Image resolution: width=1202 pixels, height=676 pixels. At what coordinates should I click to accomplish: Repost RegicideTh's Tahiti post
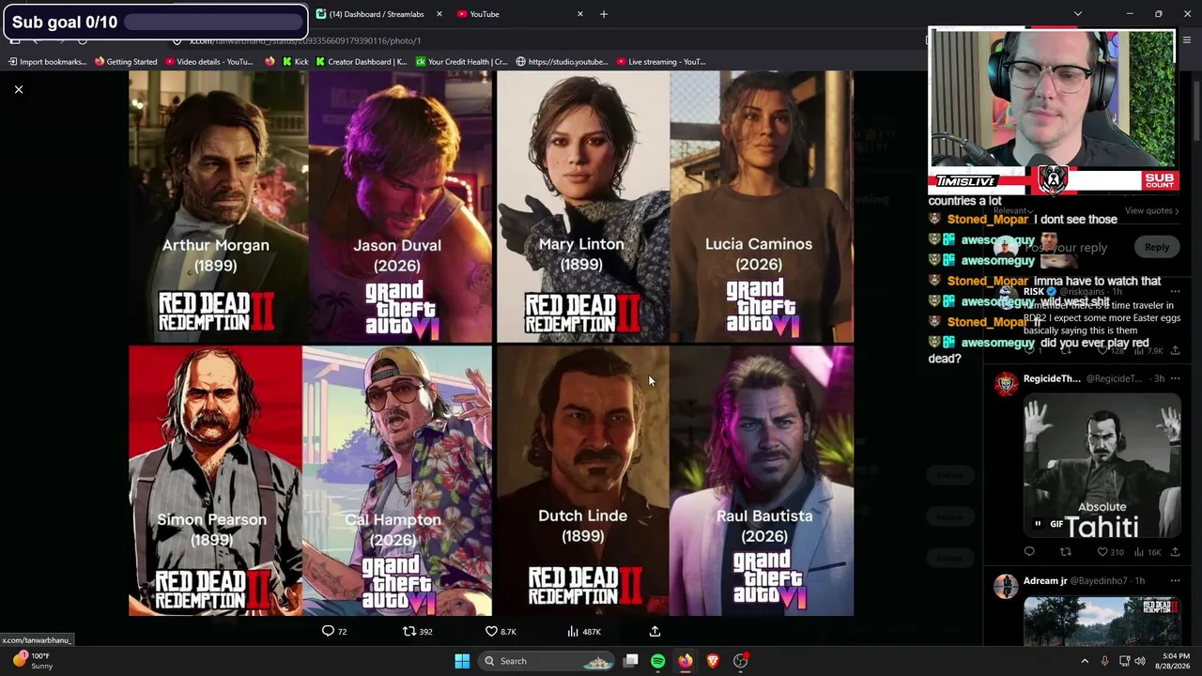tap(1066, 552)
